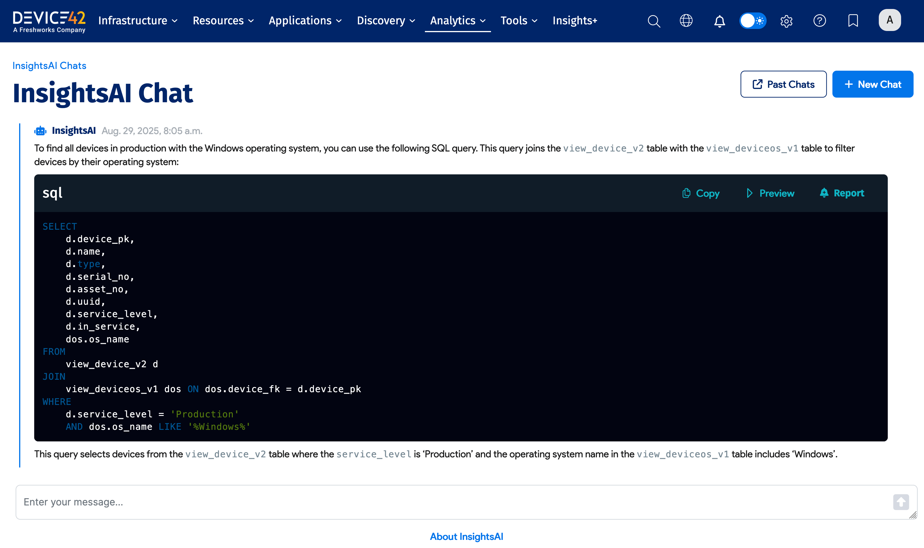The image size is (924, 548).
Task: Expand the Infrastructure menu
Action: click(137, 21)
